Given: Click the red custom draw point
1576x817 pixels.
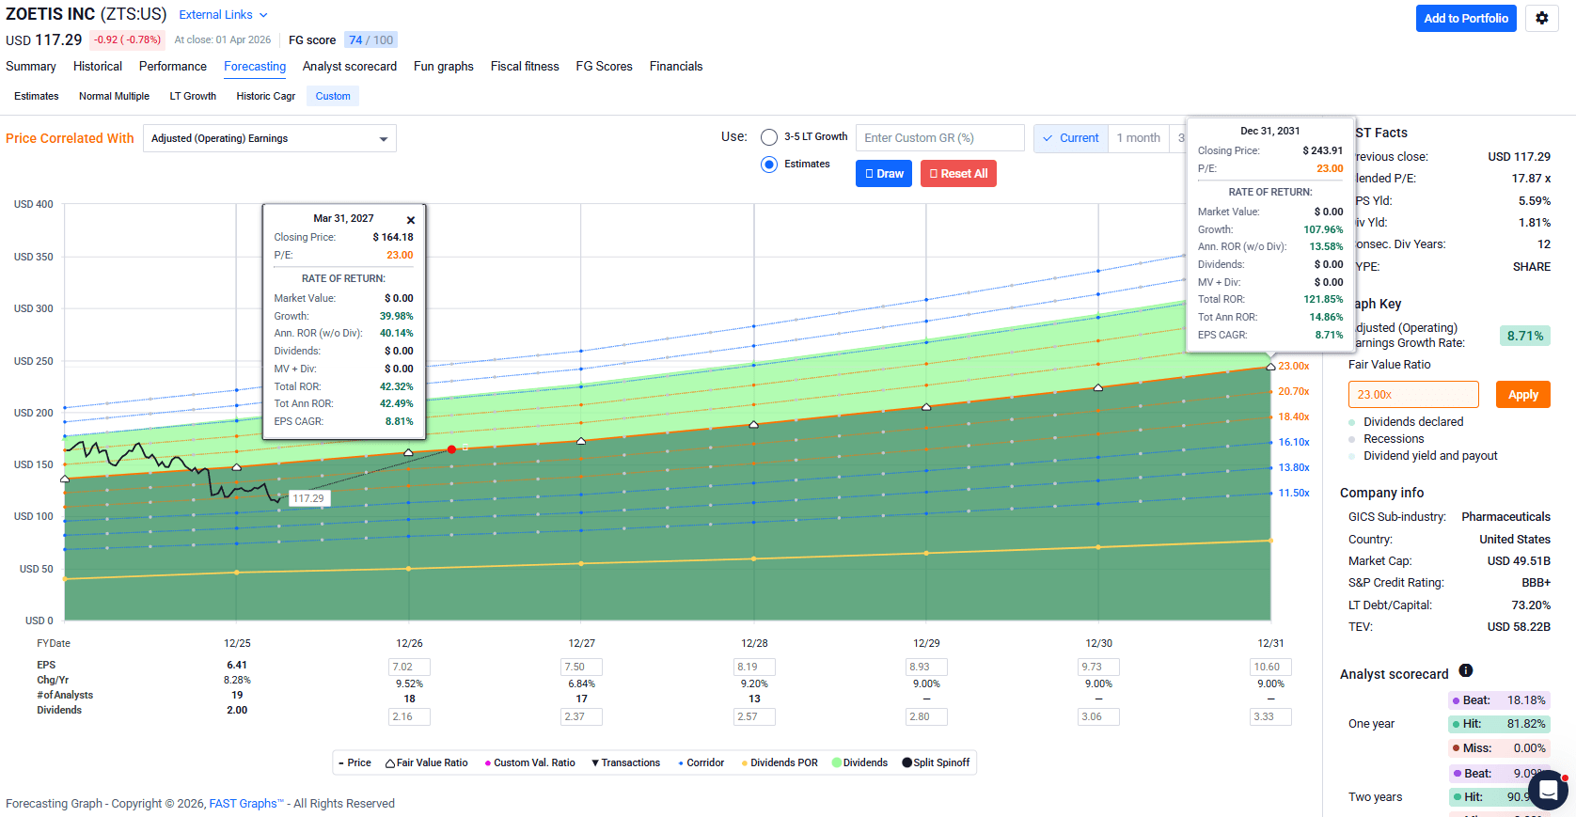Looking at the screenshot, I should (451, 449).
